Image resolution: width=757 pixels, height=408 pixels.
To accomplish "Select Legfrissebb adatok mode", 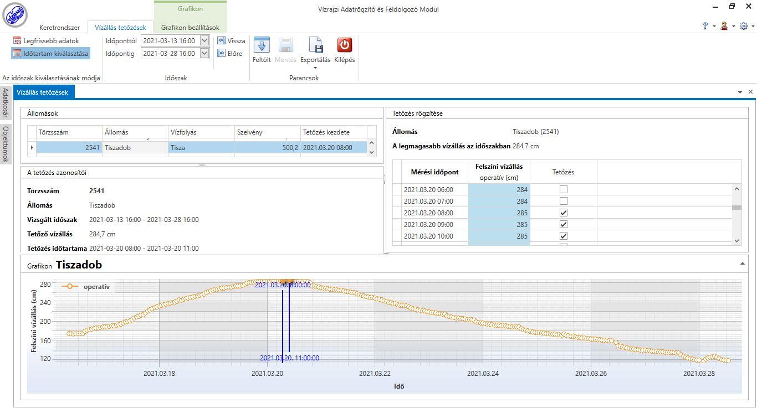I will pyautogui.click(x=46, y=41).
